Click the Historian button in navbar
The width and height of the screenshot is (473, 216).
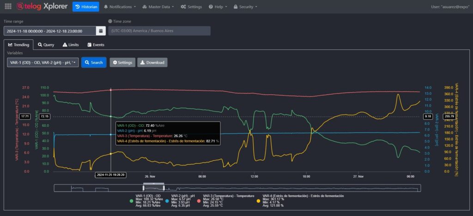(x=85, y=7)
